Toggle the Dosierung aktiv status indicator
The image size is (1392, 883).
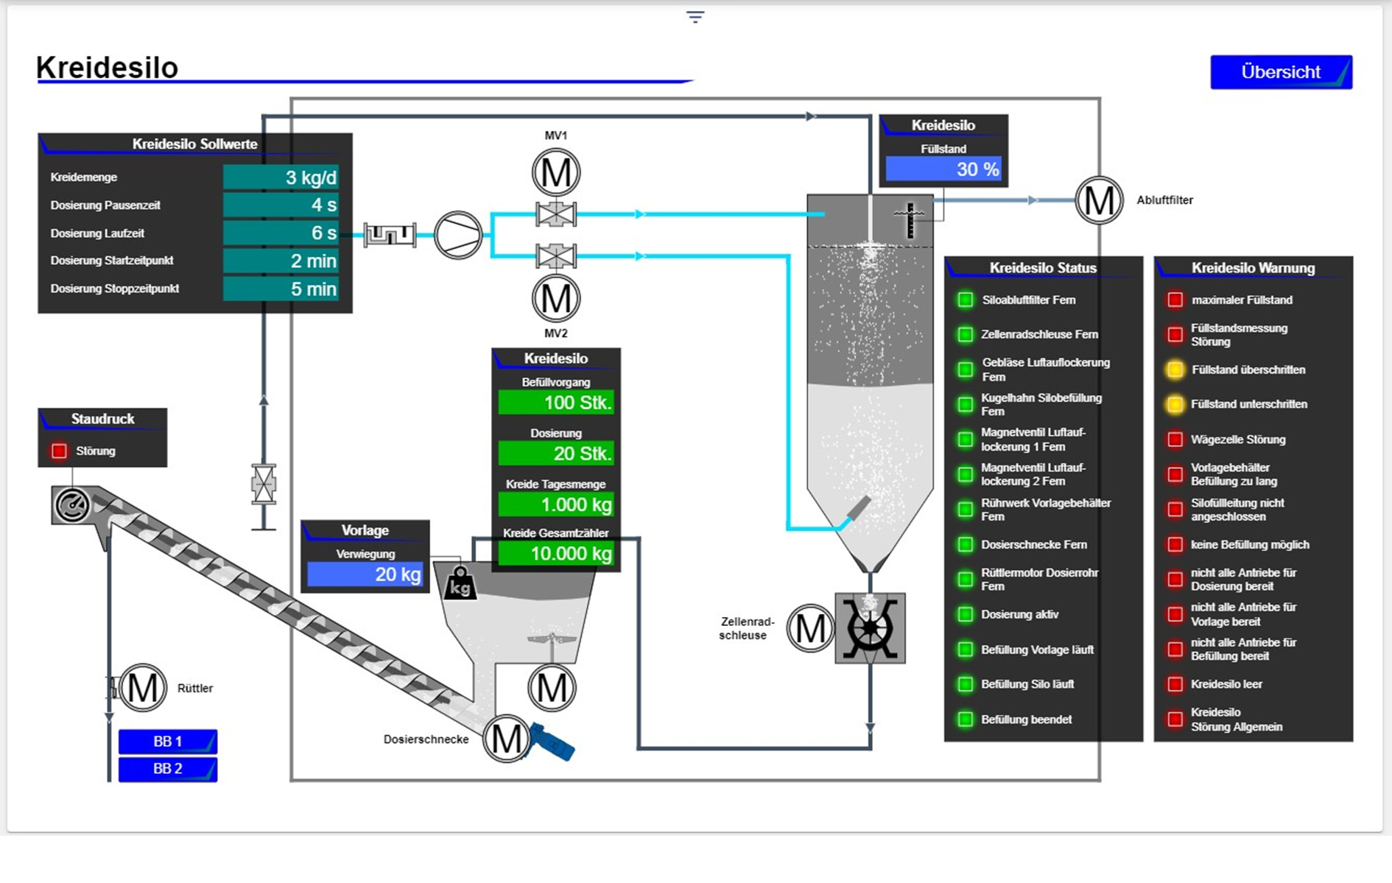point(965,614)
